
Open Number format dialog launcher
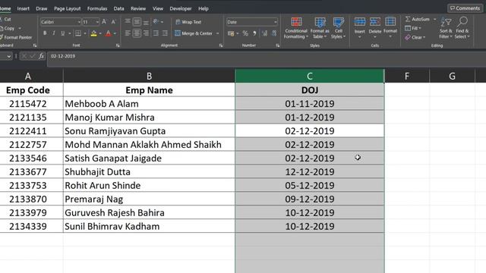pos(277,45)
